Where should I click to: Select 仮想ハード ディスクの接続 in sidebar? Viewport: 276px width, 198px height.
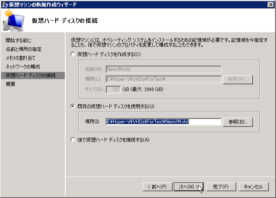point(31,76)
